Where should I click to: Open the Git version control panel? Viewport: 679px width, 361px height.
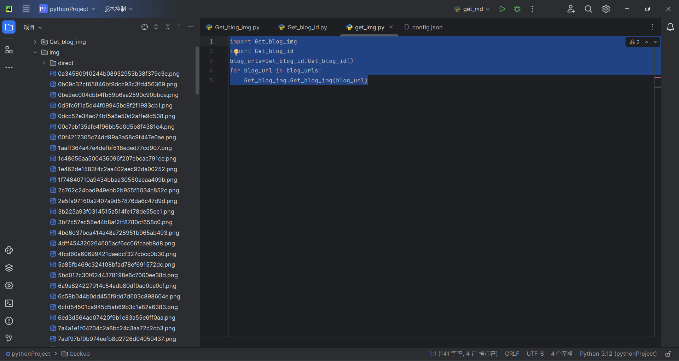tap(9, 339)
